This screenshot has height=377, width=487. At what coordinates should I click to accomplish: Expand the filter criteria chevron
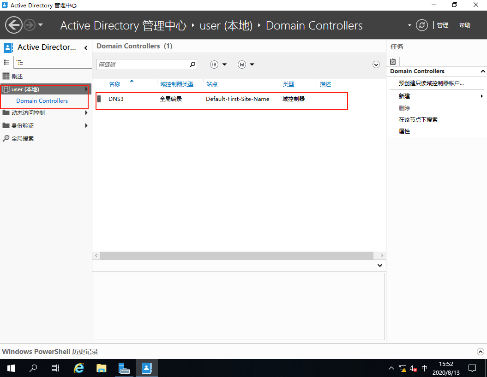click(x=376, y=65)
